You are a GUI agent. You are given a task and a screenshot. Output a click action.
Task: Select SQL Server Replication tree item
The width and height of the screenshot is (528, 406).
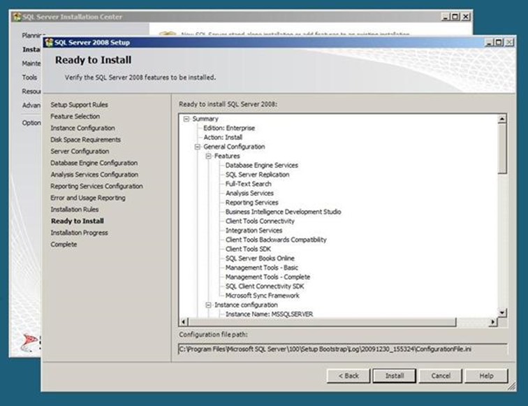(257, 175)
